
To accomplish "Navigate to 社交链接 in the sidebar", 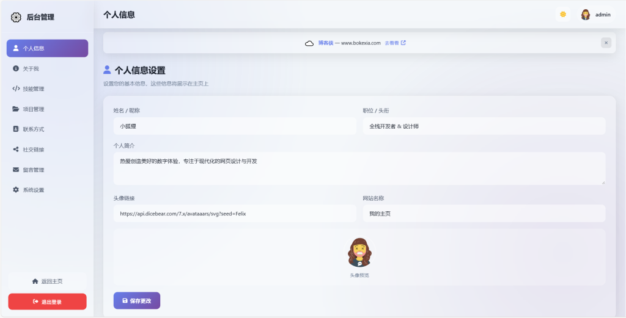I will coord(47,150).
